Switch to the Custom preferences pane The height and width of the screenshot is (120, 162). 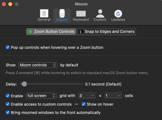coord(100,15)
